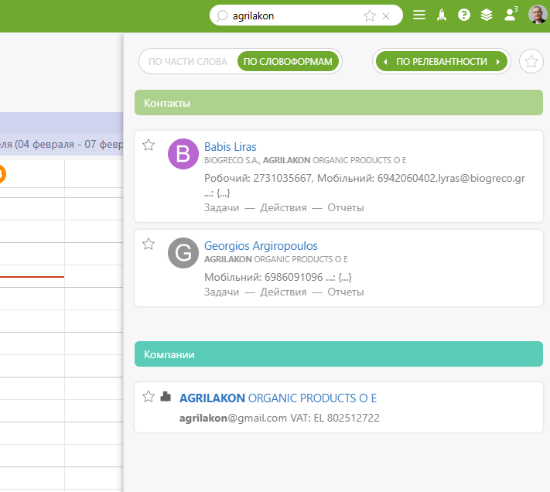
Task: Click the orange badge in calendar
Action: click(x=2, y=174)
